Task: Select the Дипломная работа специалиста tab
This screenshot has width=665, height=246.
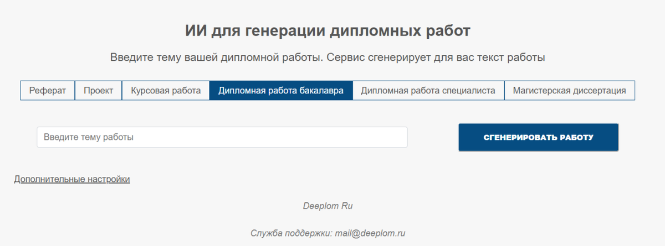Action: click(x=428, y=91)
